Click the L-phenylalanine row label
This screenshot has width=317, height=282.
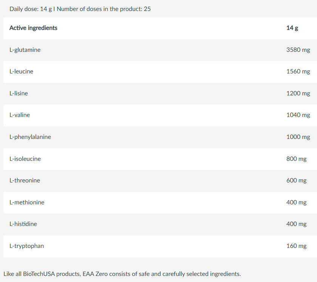point(30,137)
